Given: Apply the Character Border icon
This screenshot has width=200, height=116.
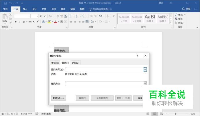Looking at the screenshot, I should pos(66,16).
